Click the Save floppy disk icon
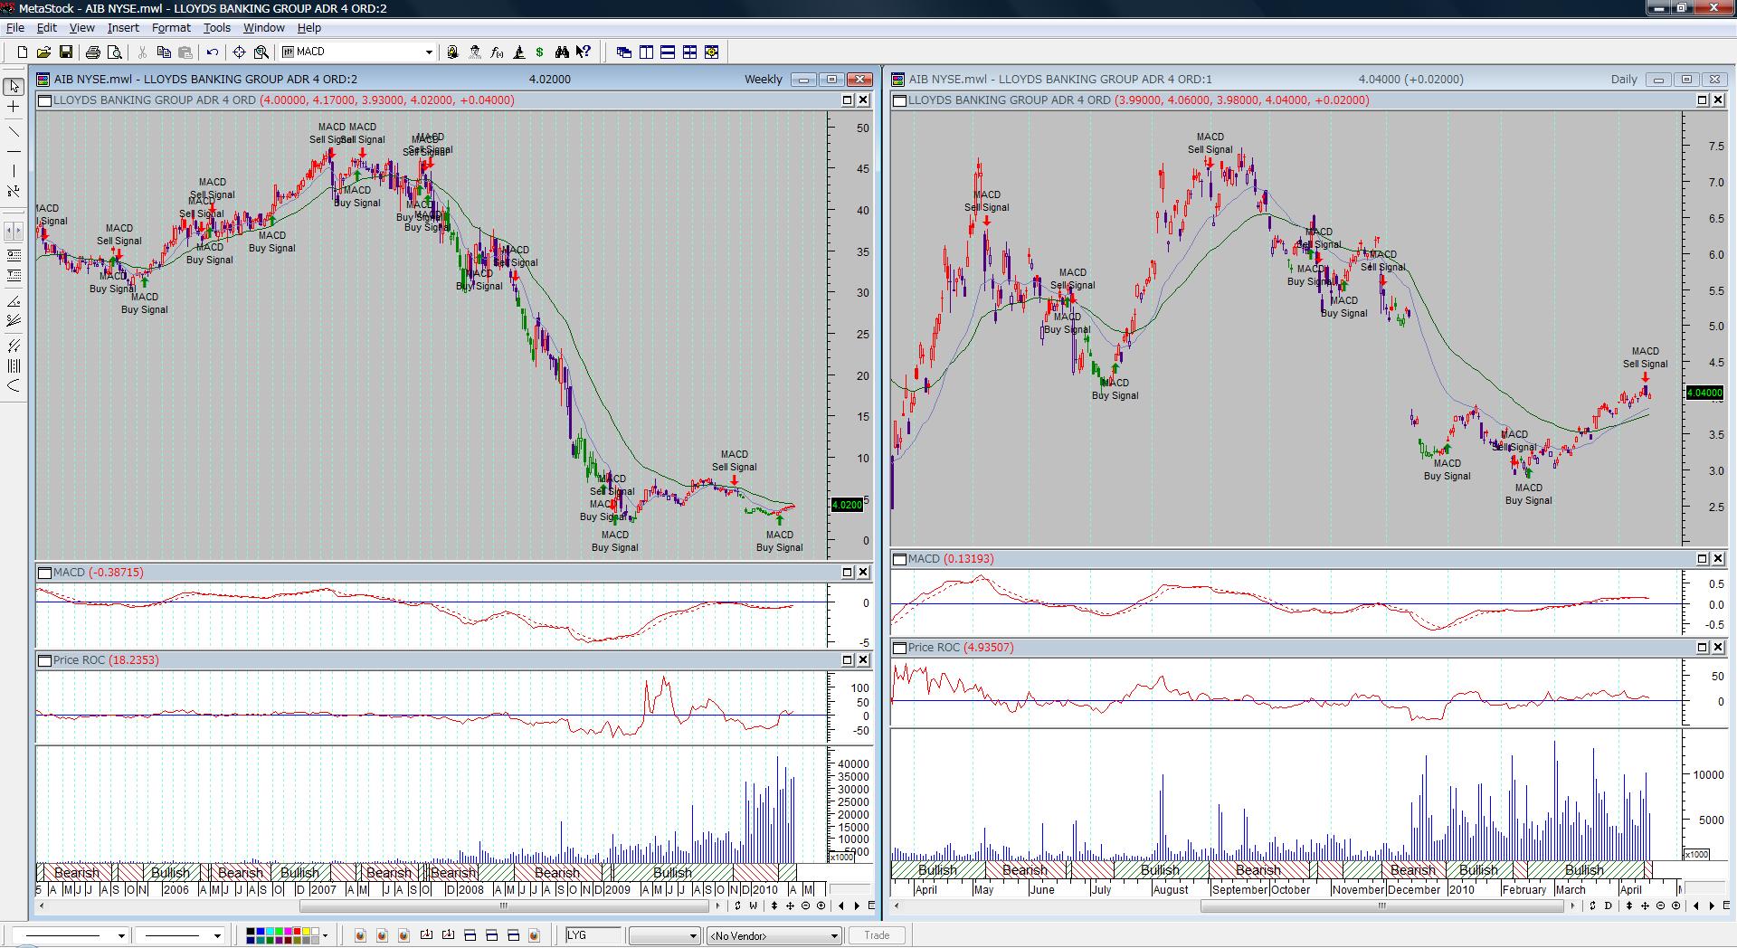The width and height of the screenshot is (1737, 948). point(66,52)
